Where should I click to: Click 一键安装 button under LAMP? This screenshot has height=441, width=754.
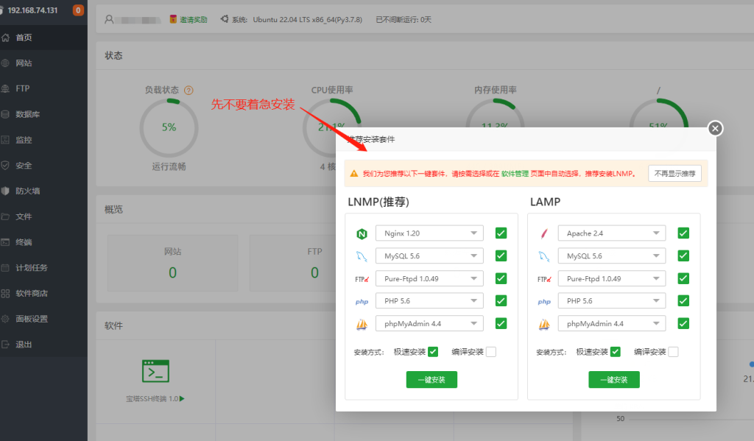(x=614, y=379)
